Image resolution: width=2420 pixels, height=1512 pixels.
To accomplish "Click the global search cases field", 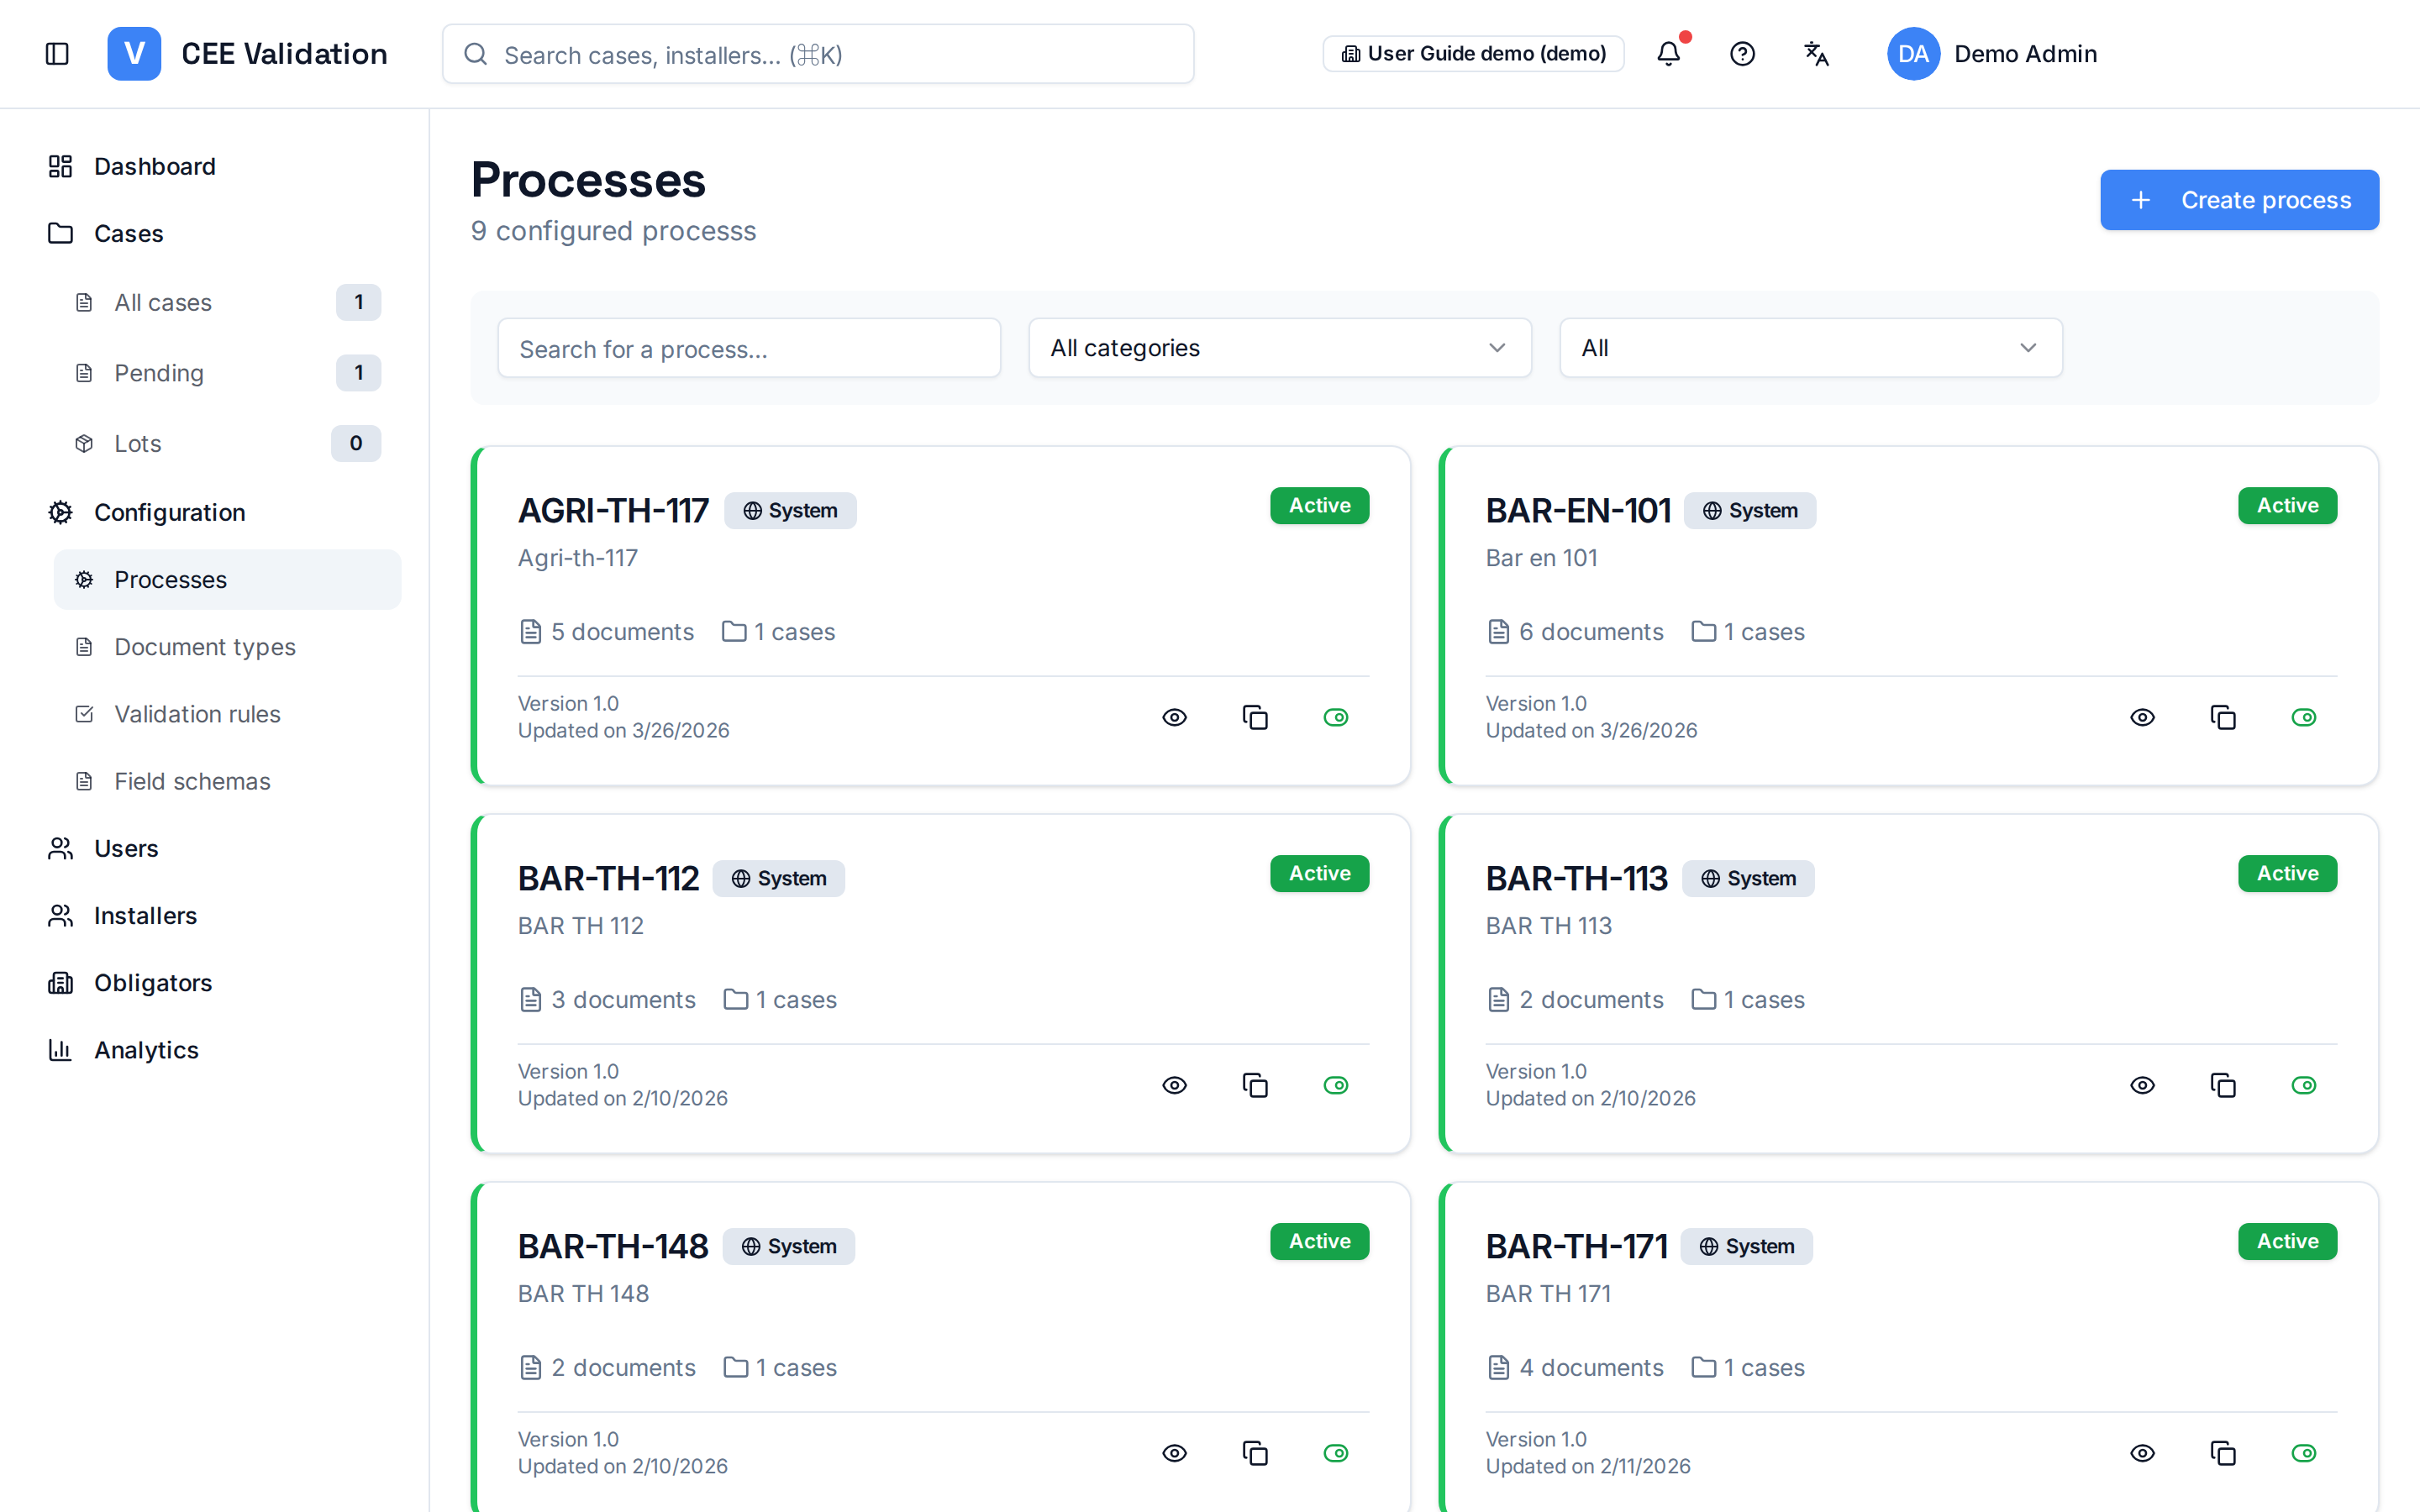I will [818, 54].
